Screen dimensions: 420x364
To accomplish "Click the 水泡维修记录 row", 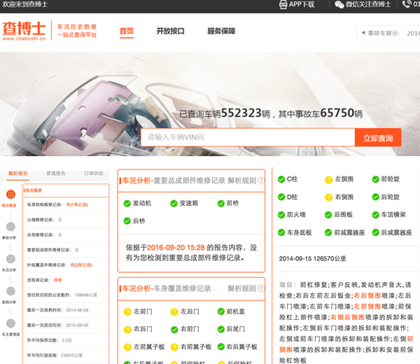I will coord(66,235).
